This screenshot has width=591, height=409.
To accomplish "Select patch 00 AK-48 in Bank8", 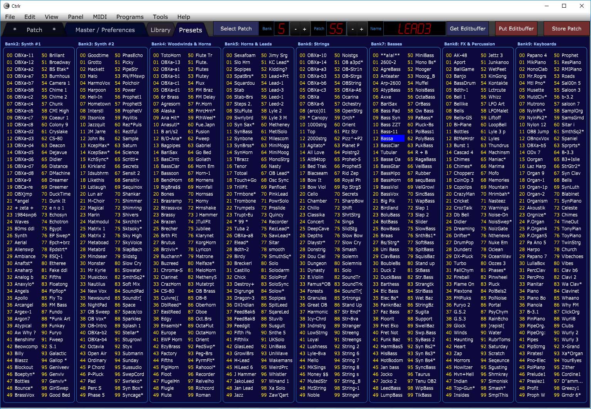I will [x=457, y=55].
